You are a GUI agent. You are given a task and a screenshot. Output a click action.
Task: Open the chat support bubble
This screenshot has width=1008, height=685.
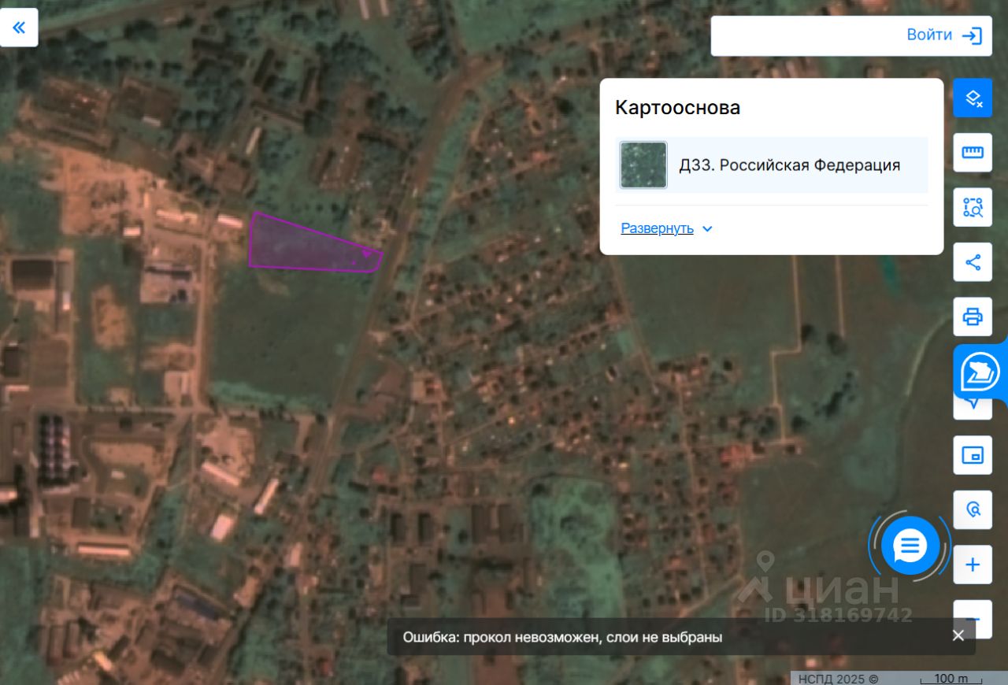(910, 545)
